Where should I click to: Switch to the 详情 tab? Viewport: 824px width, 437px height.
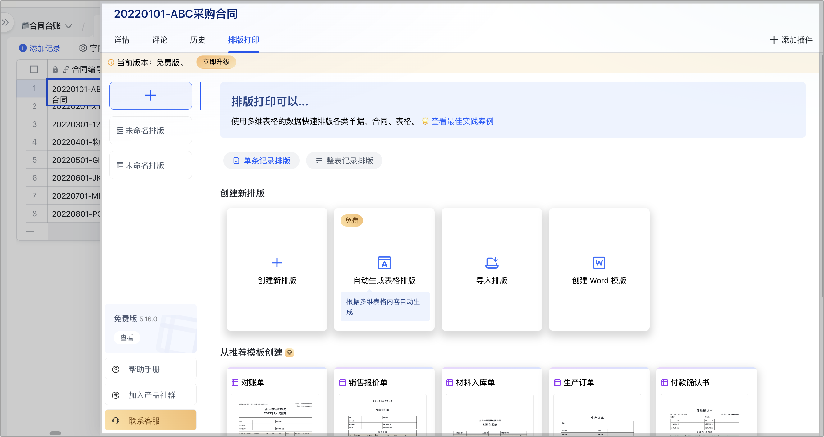tap(122, 40)
